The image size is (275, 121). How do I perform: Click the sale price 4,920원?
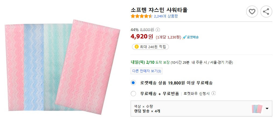(x=142, y=36)
